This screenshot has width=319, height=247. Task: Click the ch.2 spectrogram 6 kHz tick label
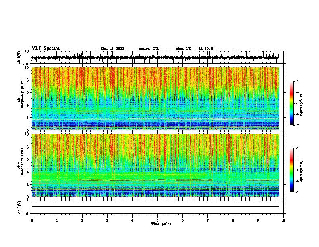click(x=28, y=159)
